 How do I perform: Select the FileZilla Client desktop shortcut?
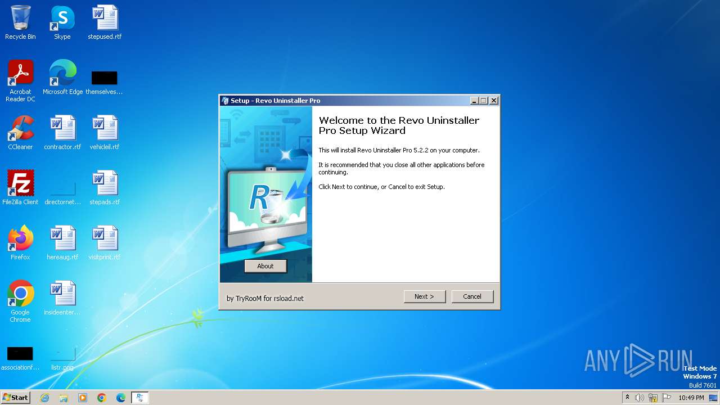(20, 188)
